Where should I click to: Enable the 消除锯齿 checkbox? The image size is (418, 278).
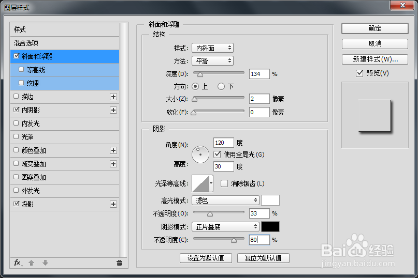pos(224,183)
